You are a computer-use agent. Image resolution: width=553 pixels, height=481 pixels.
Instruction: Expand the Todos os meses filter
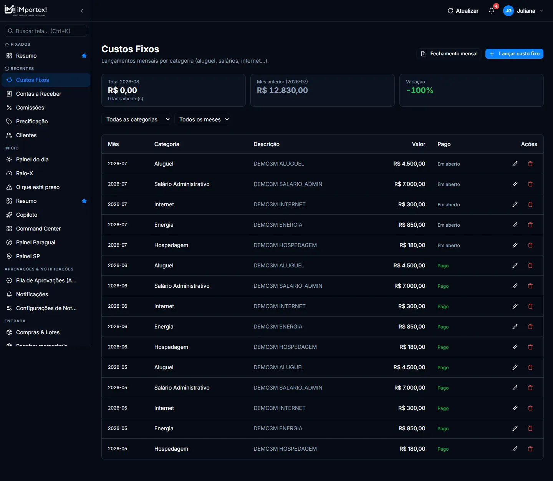204,119
